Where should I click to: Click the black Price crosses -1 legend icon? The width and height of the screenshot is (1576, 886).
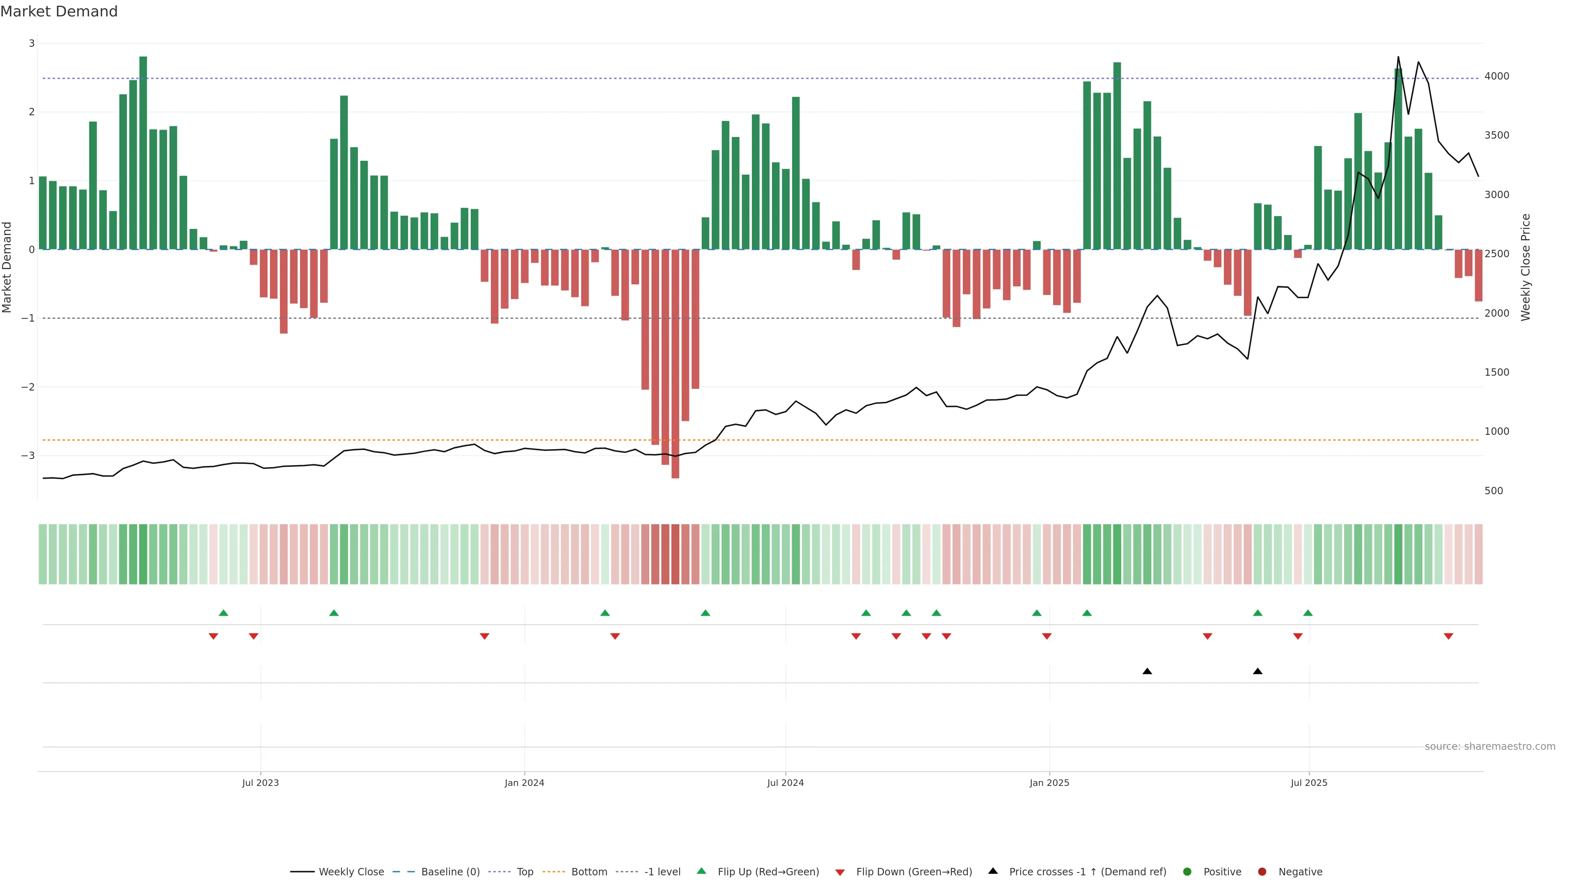[993, 871]
